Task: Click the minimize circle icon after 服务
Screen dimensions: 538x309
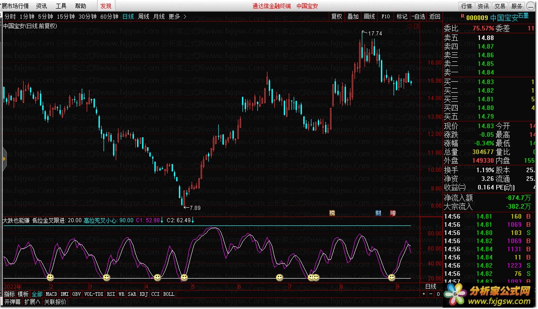Action: [530, 6]
